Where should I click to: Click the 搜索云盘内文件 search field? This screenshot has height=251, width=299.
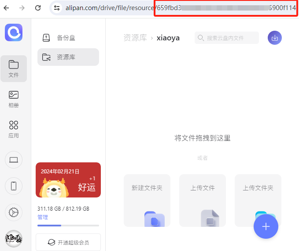227,38
